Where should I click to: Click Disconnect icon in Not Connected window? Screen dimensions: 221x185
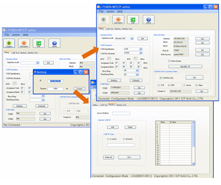click(x=24, y=43)
